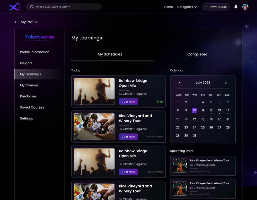Open Profile Information in sidebar

35,52
